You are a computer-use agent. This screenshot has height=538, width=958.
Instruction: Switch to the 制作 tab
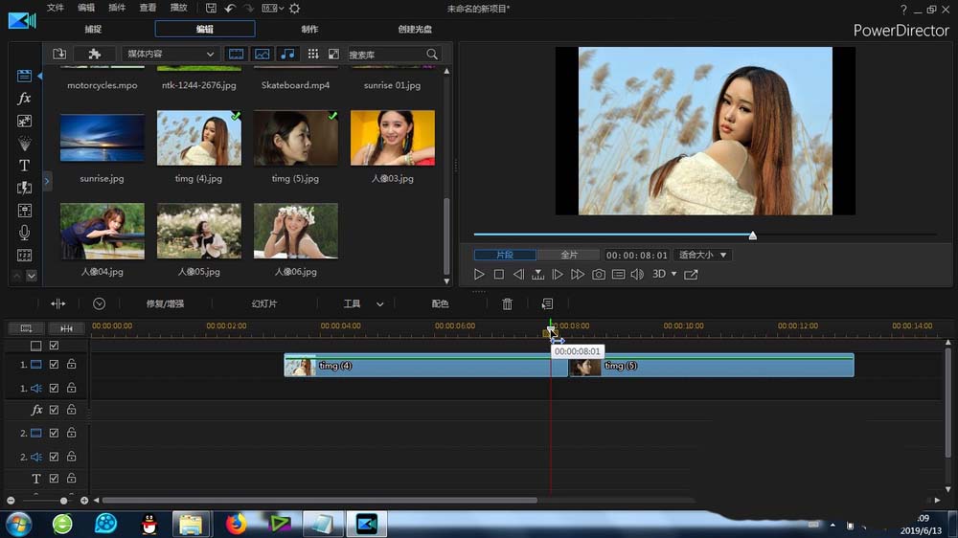(309, 29)
